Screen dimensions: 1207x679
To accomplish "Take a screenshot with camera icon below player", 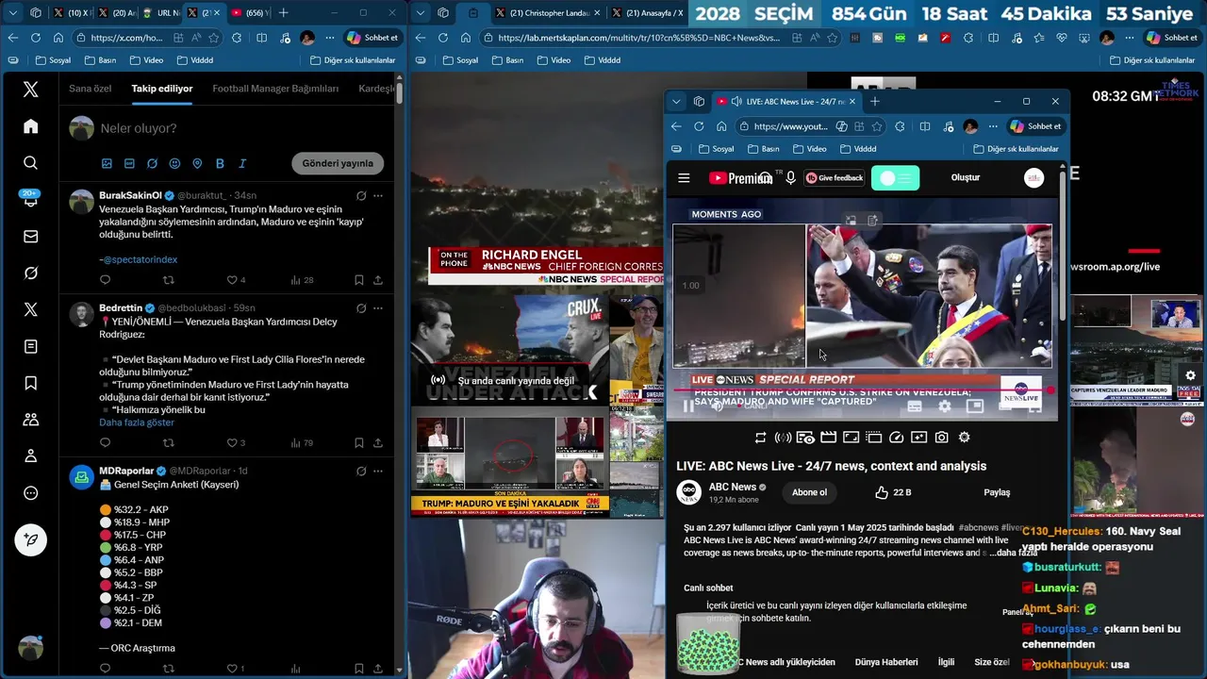I will pos(941,438).
